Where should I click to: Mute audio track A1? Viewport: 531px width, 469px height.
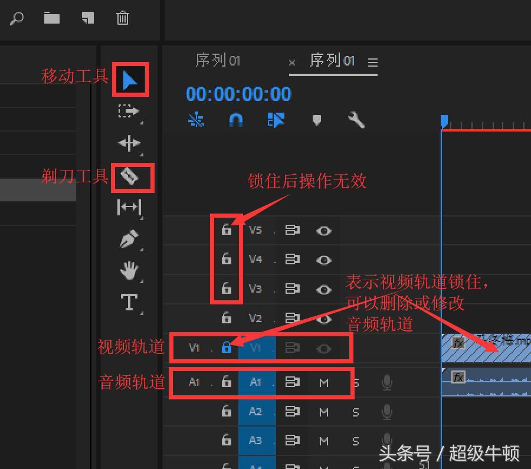click(323, 382)
